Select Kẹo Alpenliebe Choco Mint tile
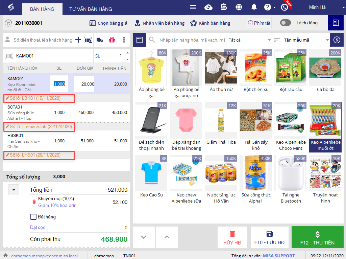This screenshot has width=346, height=259. click(x=291, y=127)
